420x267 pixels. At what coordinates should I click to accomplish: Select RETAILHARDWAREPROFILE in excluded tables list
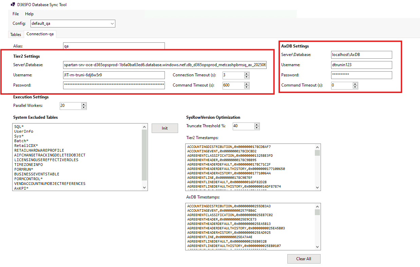(39, 150)
